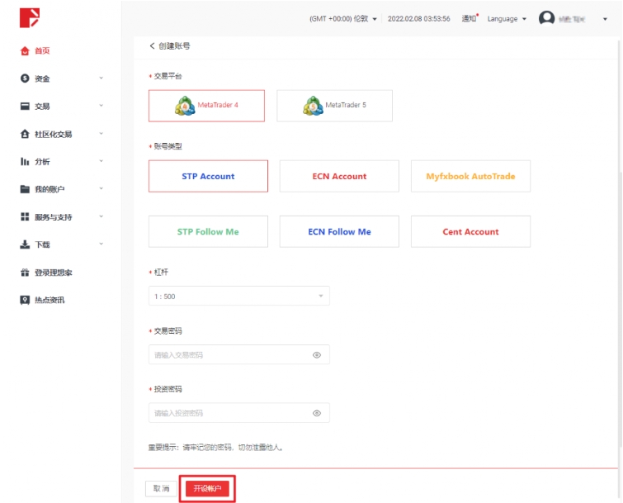Open the timezone 伦敦 dropdown

pyautogui.click(x=343, y=19)
